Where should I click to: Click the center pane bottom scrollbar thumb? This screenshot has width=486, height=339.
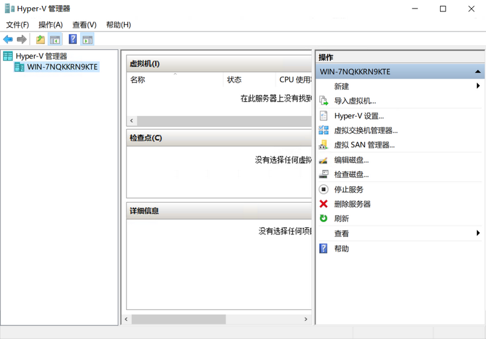pyautogui.click(x=178, y=319)
